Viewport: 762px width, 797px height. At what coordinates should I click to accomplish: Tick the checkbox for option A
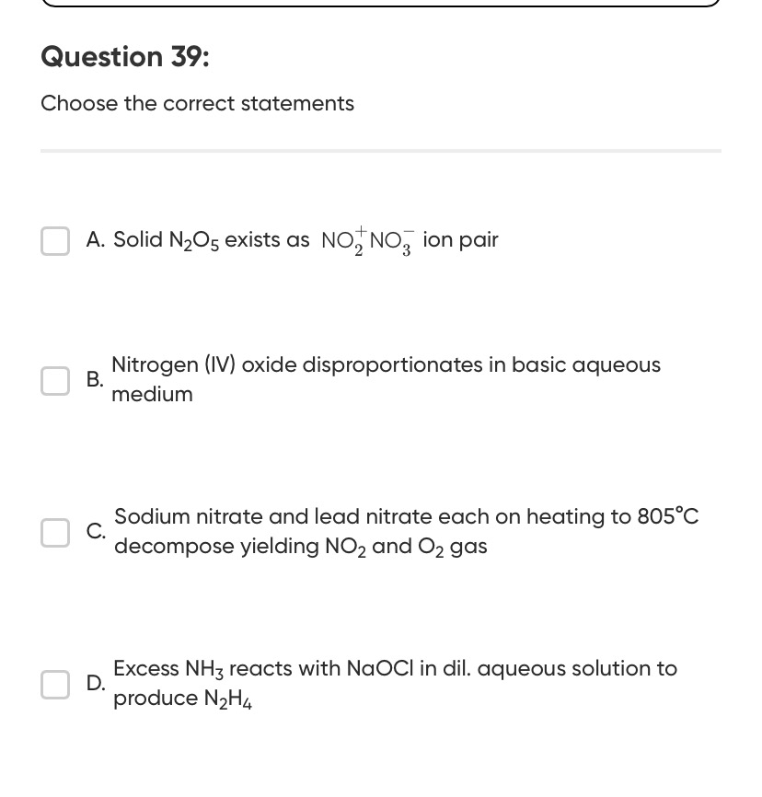(55, 241)
